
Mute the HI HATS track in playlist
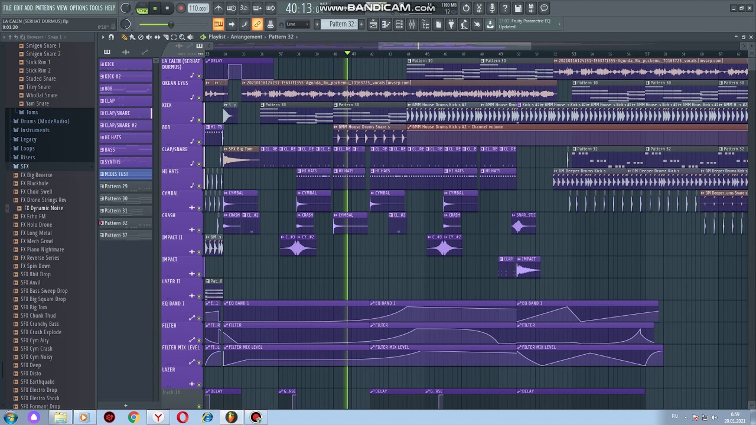pyautogui.click(x=199, y=186)
